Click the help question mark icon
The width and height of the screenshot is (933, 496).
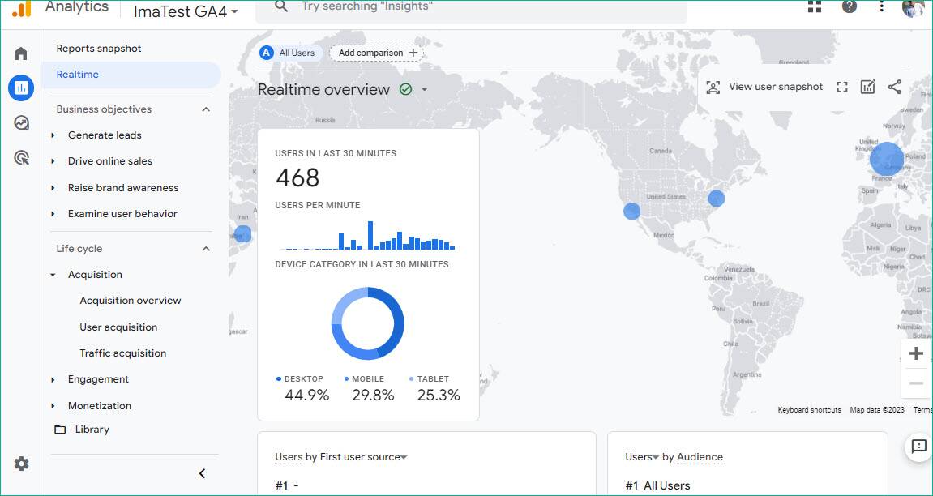[x=849, y=6]
